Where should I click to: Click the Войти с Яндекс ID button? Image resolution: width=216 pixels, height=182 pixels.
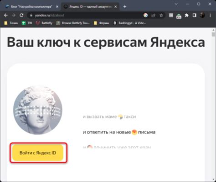(38, 153)
